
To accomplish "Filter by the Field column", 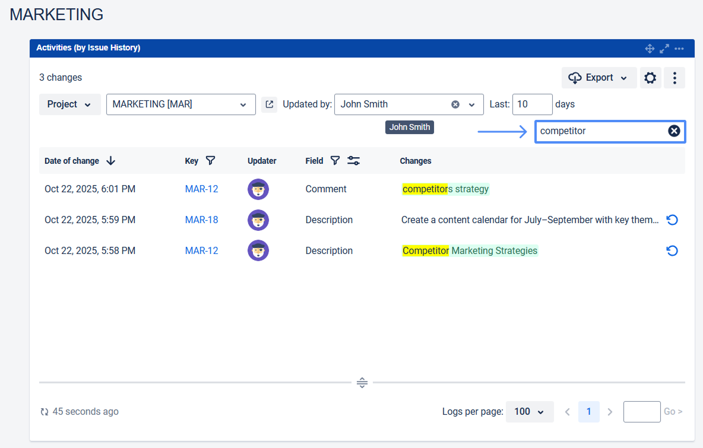I will 335,161.
